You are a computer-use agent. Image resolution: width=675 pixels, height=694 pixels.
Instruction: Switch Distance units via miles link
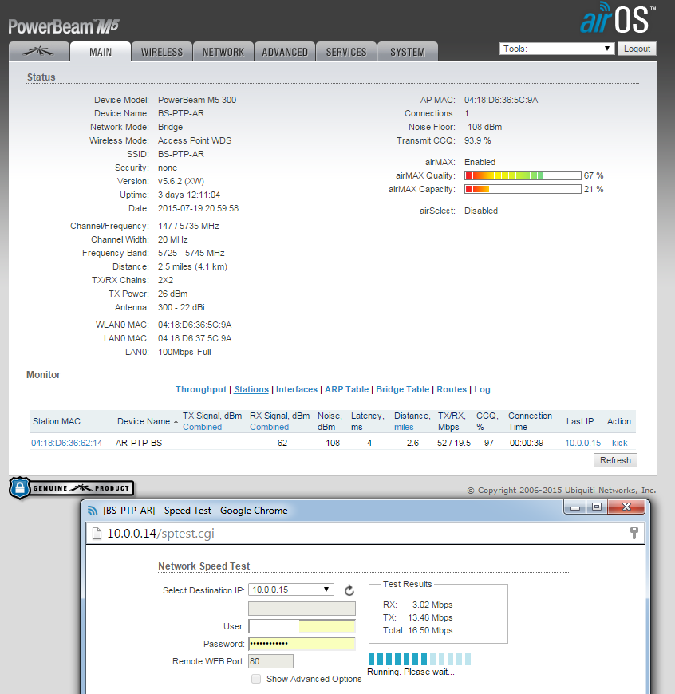(404, 427)
